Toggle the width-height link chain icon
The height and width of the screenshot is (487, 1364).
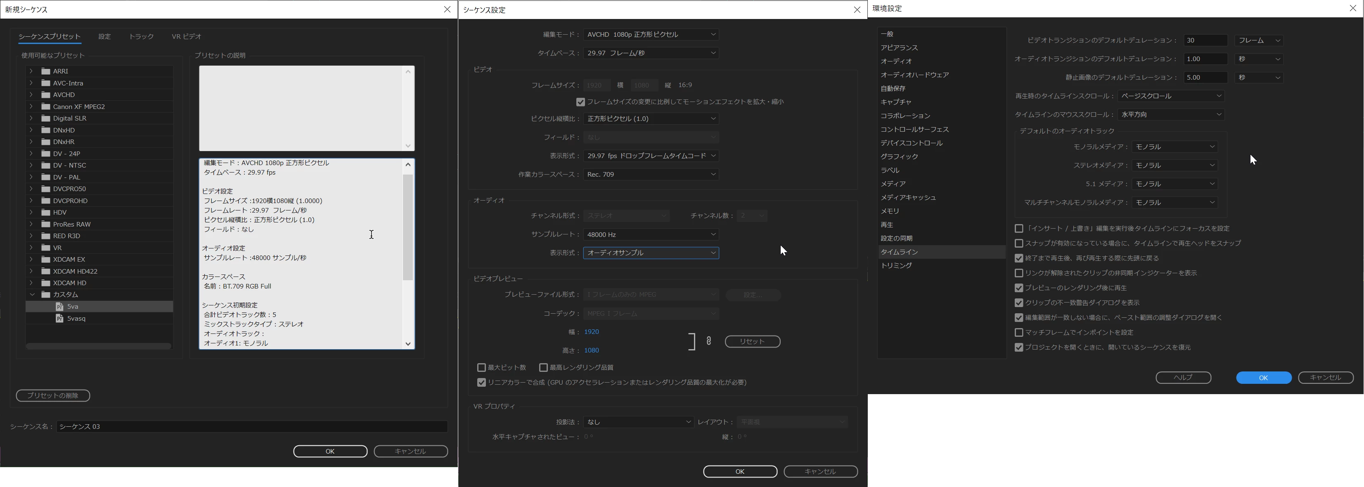coord(708,341)
